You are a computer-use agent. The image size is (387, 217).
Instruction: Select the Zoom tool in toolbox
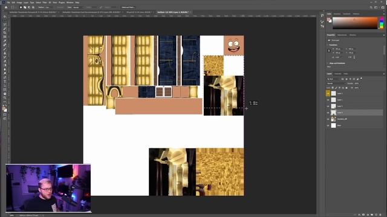point(5,98)
